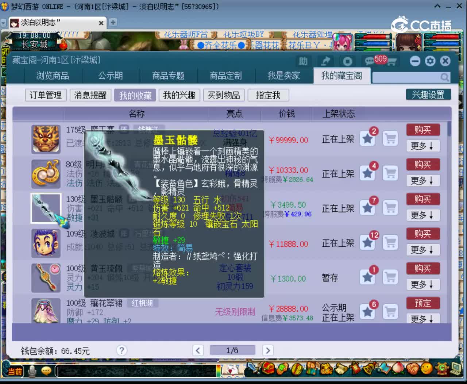Click the 兴趣设置 button
This screenshot has height=384, width=467.
point(428,95)
